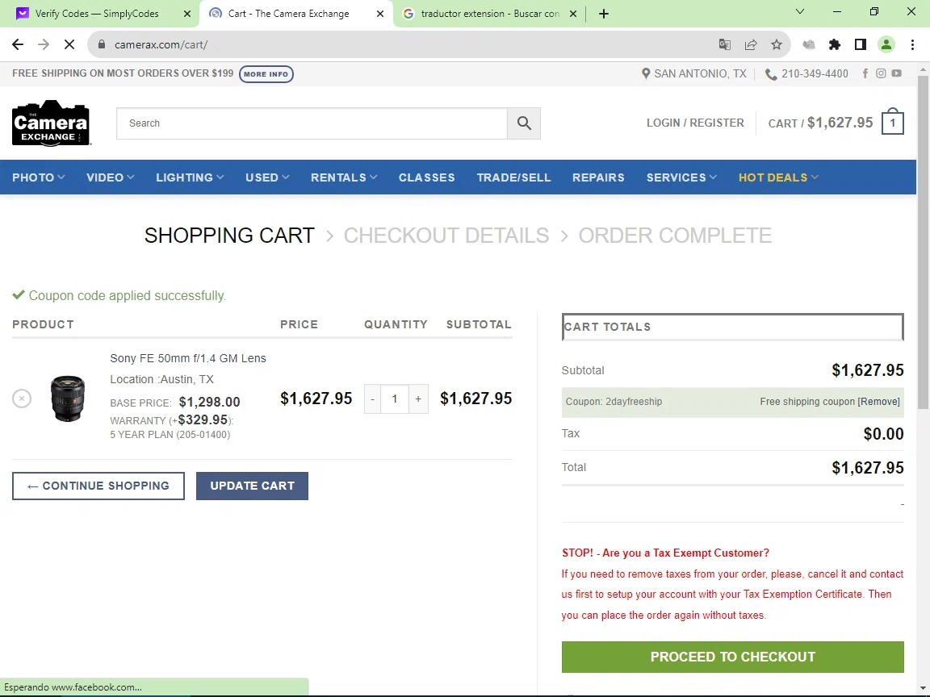Go to CHECKOUT DETAILS step
The height and width of the screenshot is (697, 930).
point(446,236)
